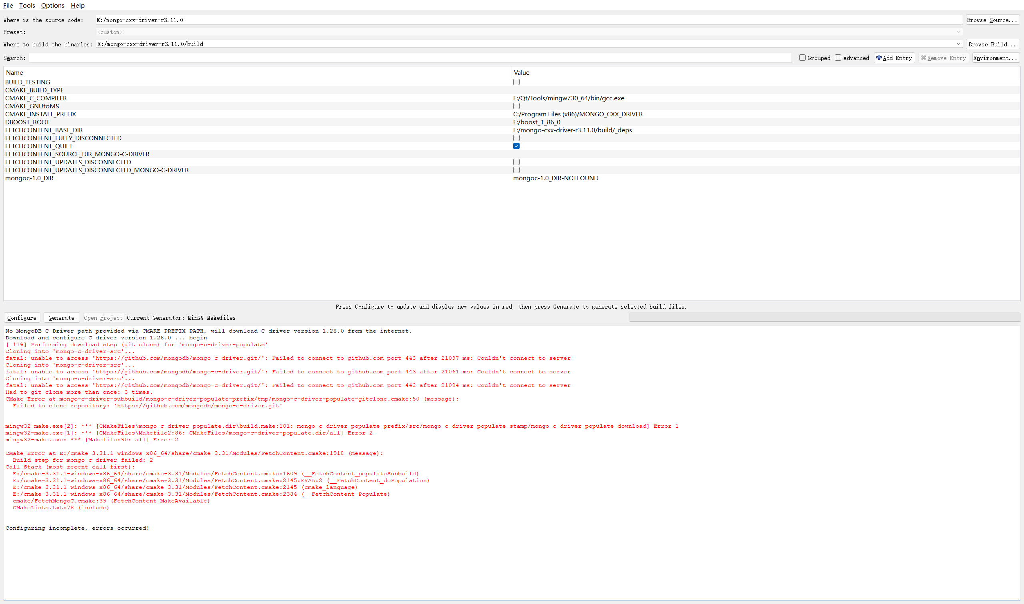Toggle the CMAKE_GNUtoMS checkbox
This screenshot has height=604, width=1024.
pyautogui.click(x=516, y=106)
